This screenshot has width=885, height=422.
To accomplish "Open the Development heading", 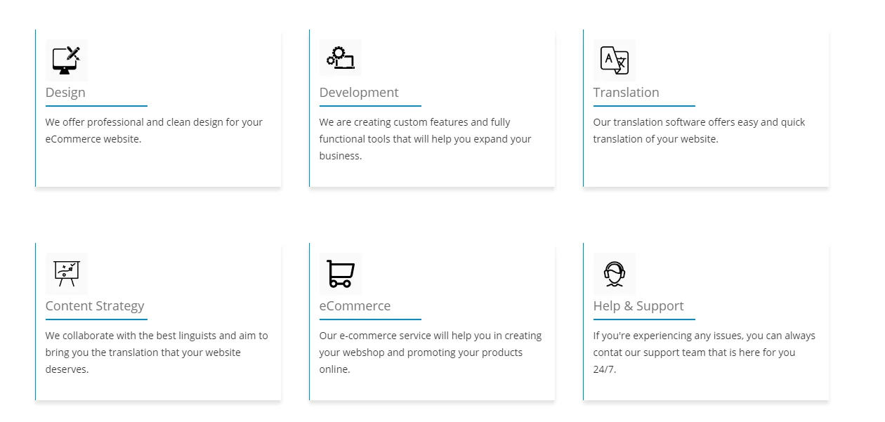I will coord(359,93).
